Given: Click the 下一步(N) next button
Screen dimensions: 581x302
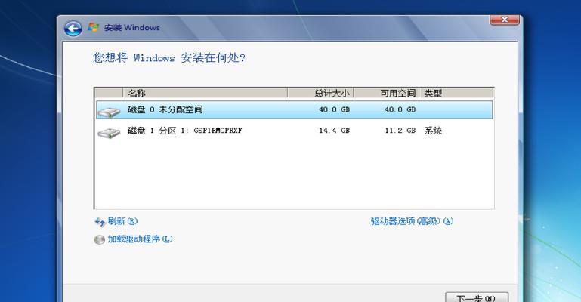Looking at the screenshot, I should (x=477, y=297).
